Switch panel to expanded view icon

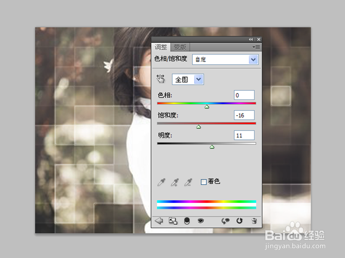[173, 221]
